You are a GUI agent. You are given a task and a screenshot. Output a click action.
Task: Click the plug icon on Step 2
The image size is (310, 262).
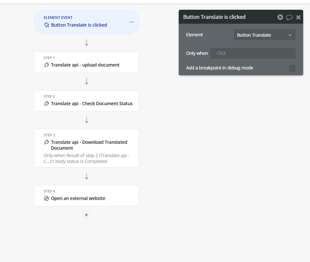(46, 104)
